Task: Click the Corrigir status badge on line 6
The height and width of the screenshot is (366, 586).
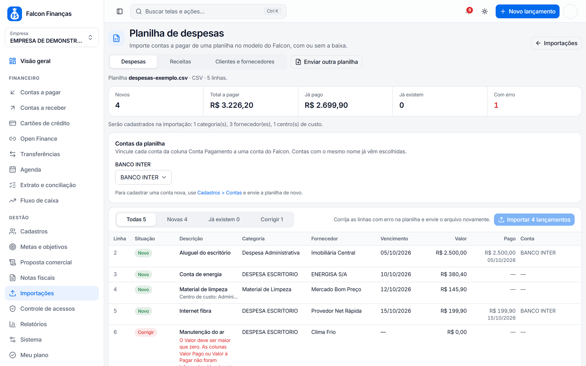Action: point(146,332)
